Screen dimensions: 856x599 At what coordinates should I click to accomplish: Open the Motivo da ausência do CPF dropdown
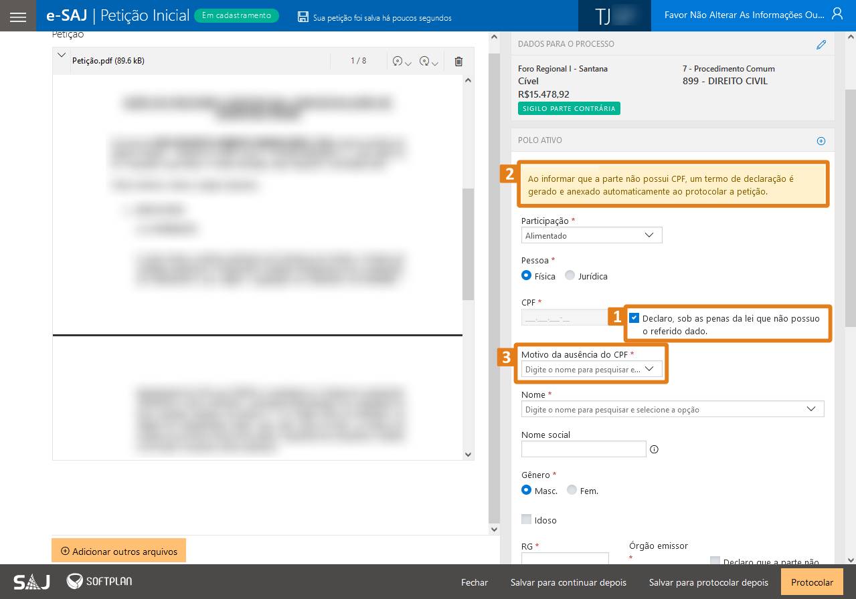(x=592, y=369)
